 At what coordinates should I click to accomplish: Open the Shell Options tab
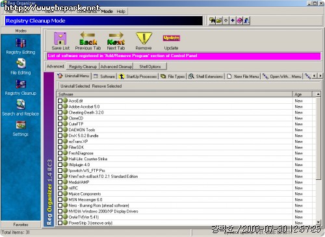tap(150, 66)
